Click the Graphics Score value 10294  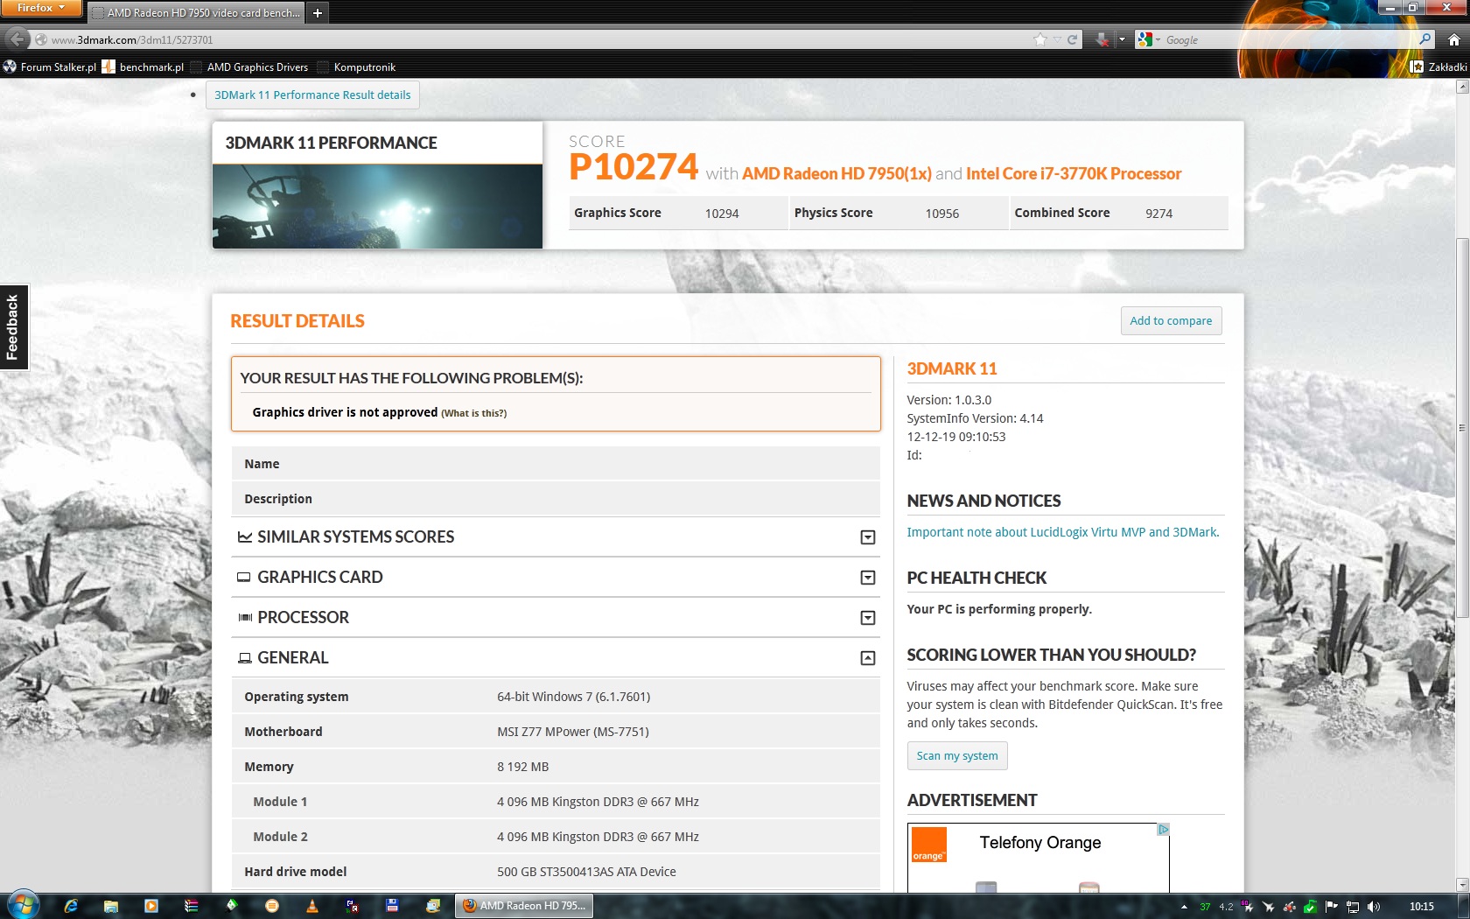(722, 214)
